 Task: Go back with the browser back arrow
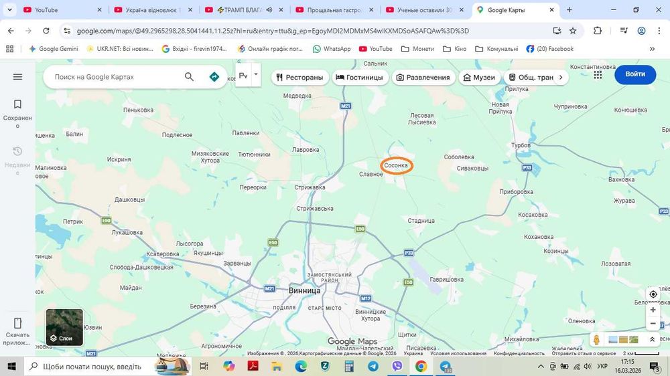coord(11,31)
